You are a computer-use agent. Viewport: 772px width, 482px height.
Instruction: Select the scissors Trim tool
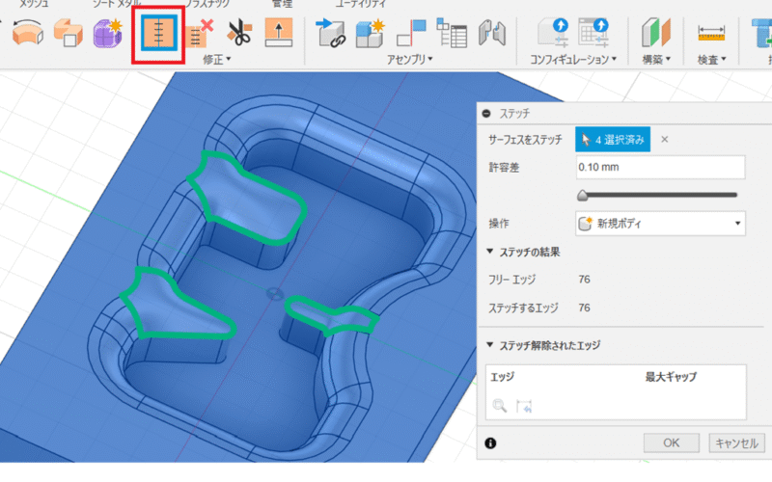239,36
